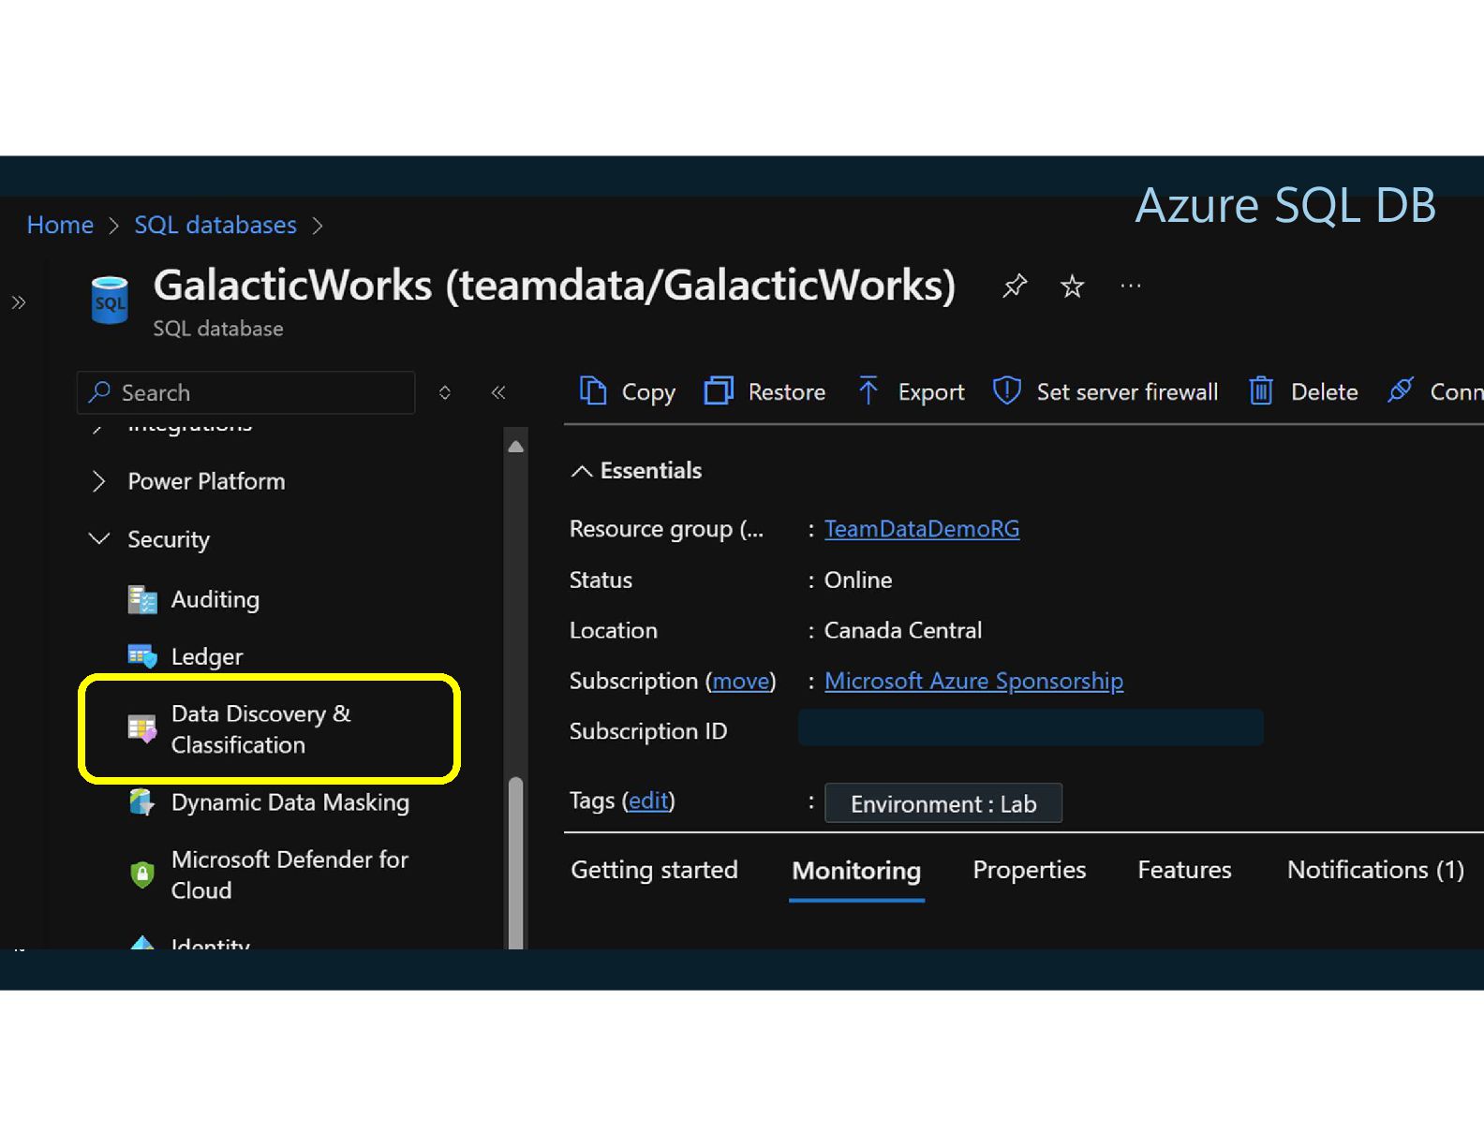Screen dimensions: 1484x1146
Task: Click the search magnifier icon
Action: 99,392
